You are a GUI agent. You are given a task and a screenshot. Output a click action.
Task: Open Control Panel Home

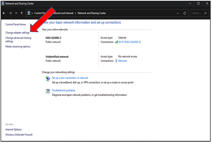pyautogui.click(x=16, y=24)
